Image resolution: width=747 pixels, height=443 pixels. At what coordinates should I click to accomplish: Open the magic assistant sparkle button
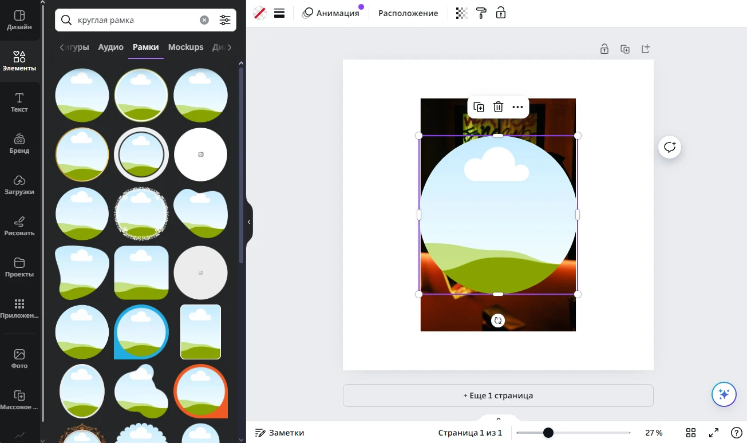724,394
